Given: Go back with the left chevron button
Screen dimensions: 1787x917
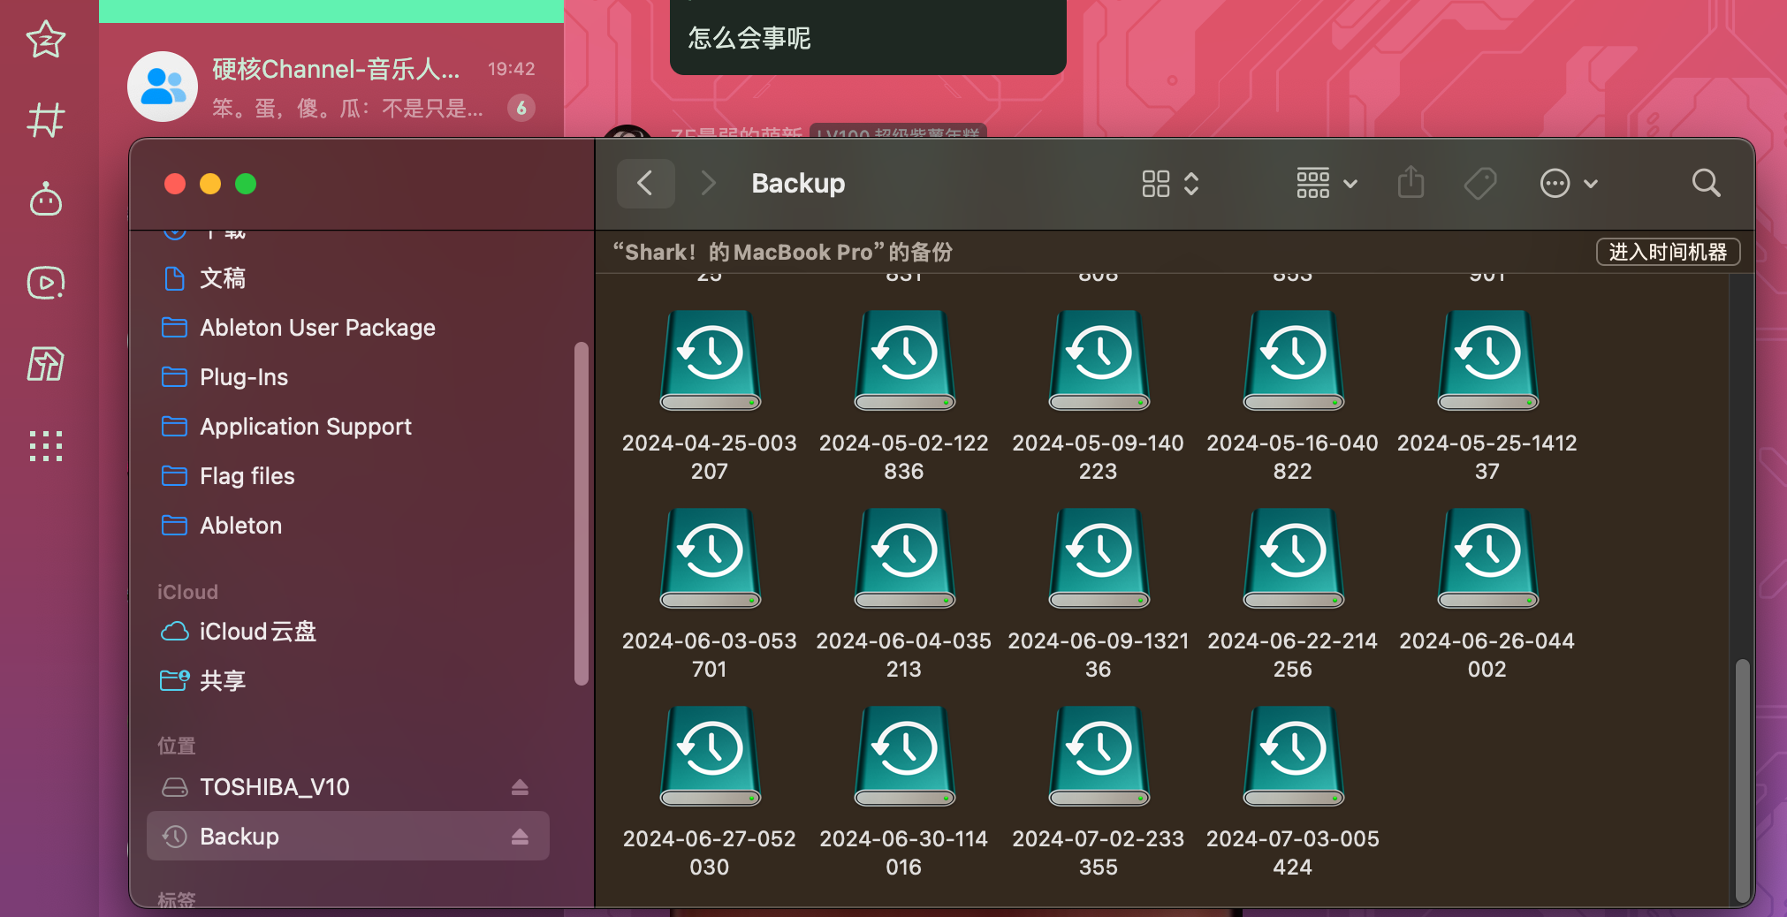Looking at the screenshot, I should 645,184.
